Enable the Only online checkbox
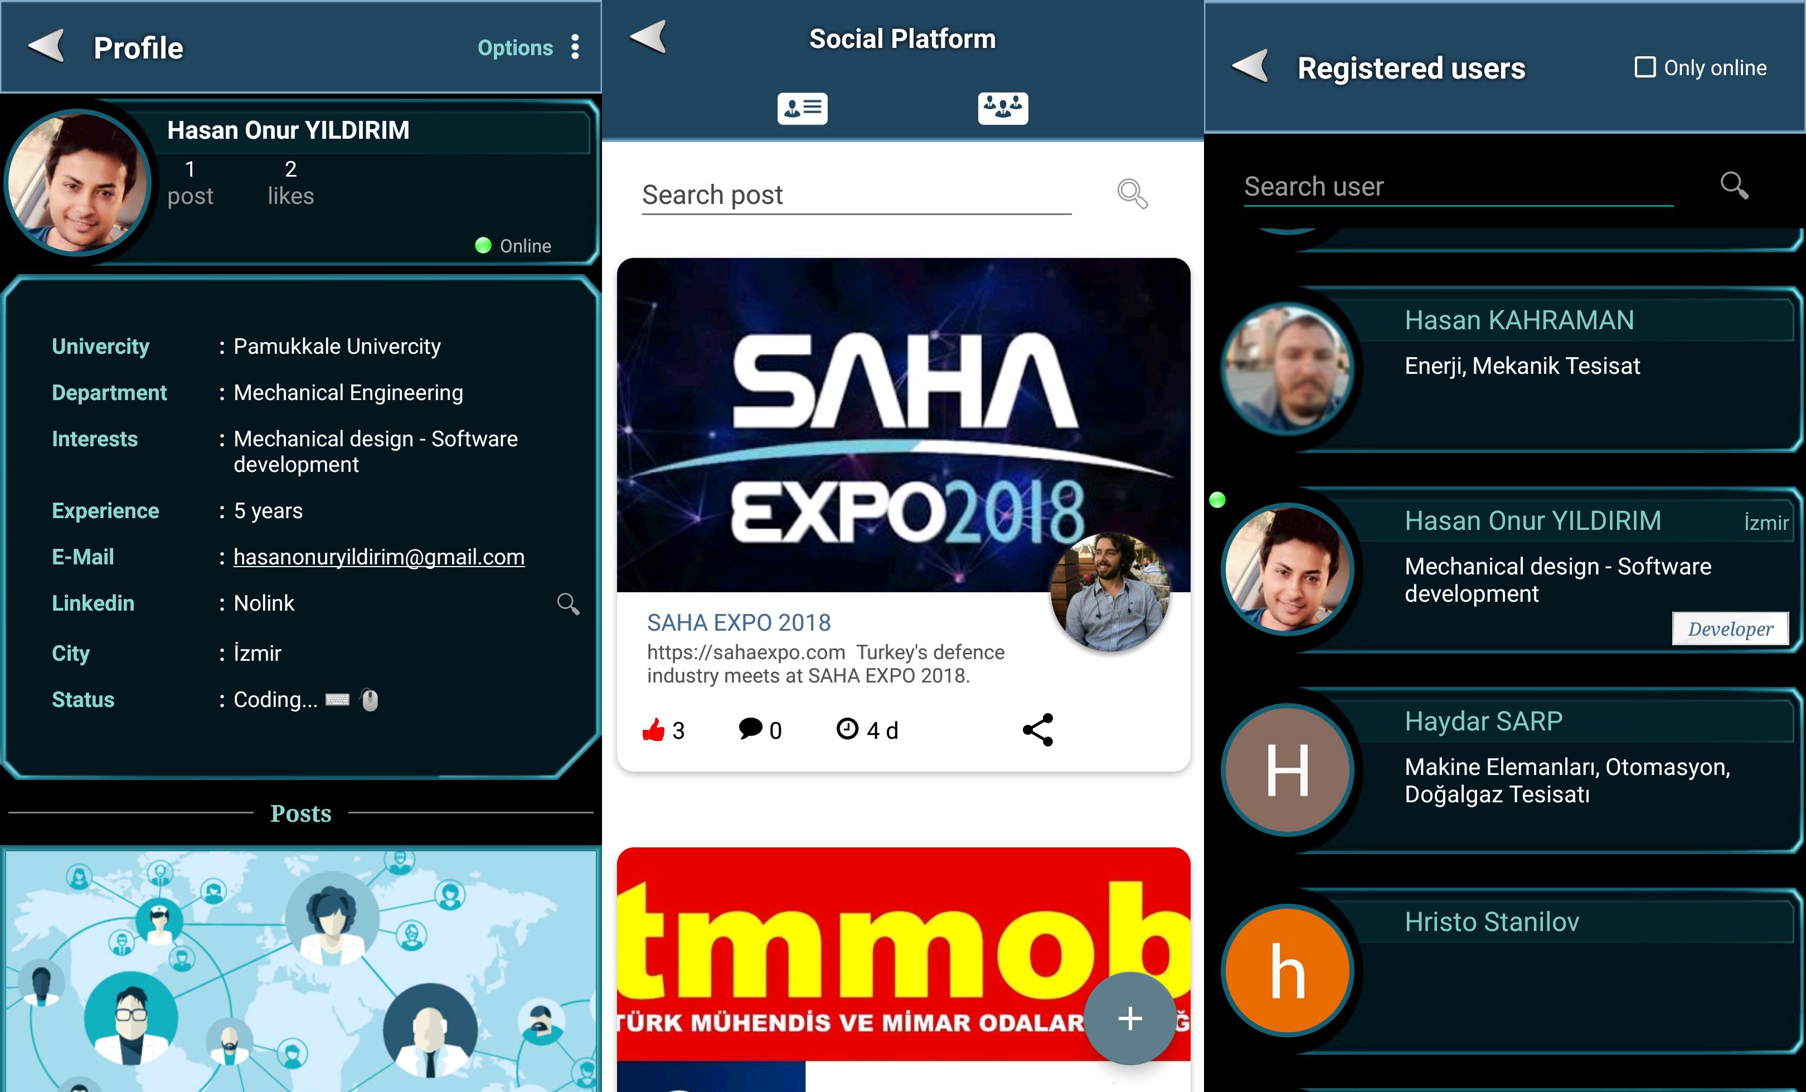 (1645, 67)
